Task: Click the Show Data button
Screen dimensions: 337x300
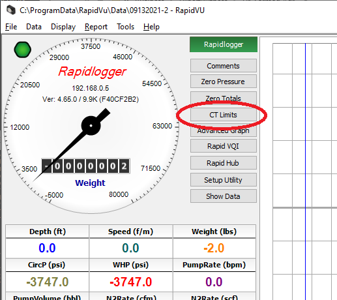Action: click(224, 196)
